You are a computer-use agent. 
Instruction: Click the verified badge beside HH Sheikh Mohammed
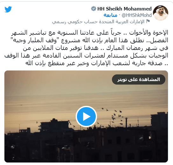coord(94,9)
